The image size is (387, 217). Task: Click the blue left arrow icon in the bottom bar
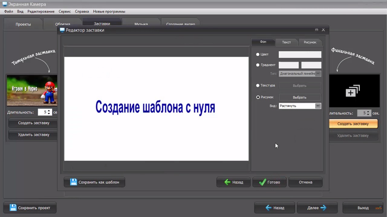(268, 208)
